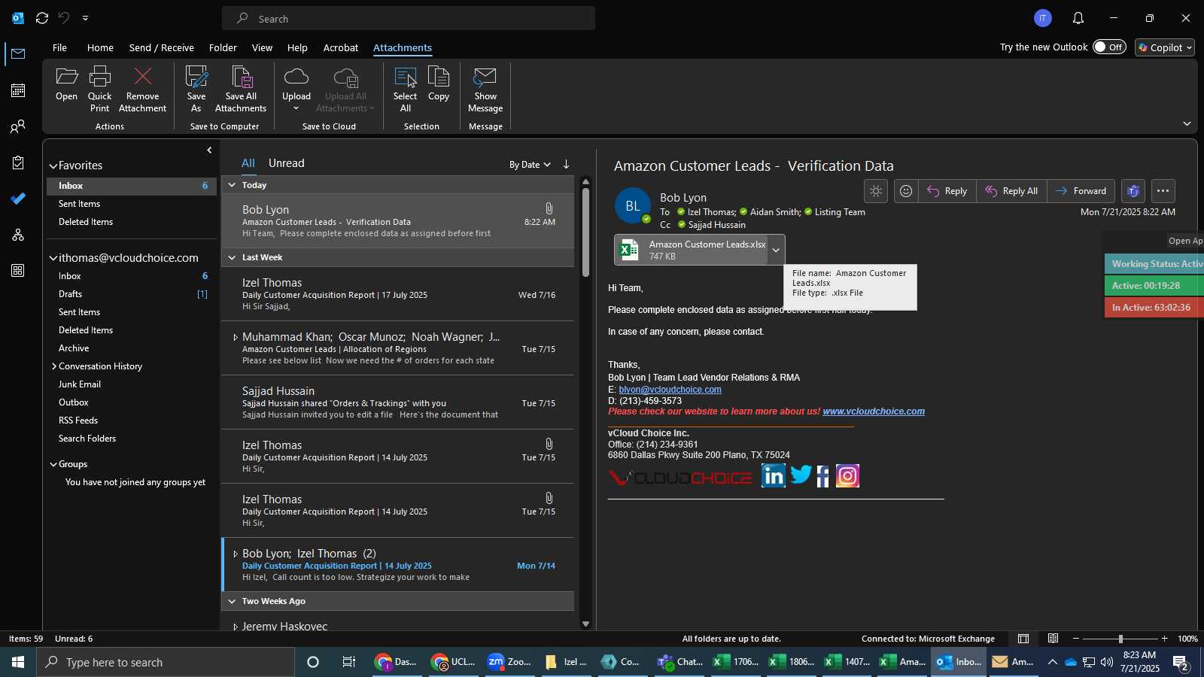
Task: Click Twitter icon in email signature
Action: pyautogui.click(x=801, y=475)
